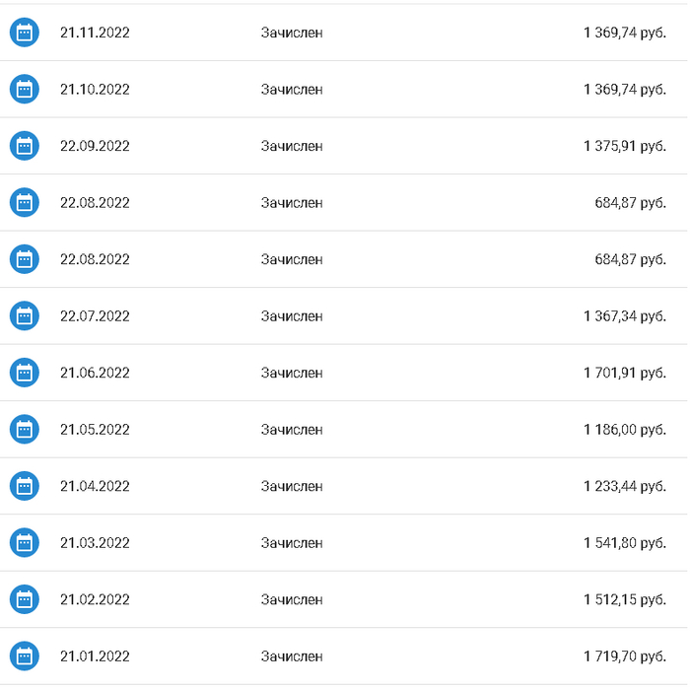Screen dimensions: 690x690
Task: Select the 21.02.2022 date text
Action: pos(95,599)
